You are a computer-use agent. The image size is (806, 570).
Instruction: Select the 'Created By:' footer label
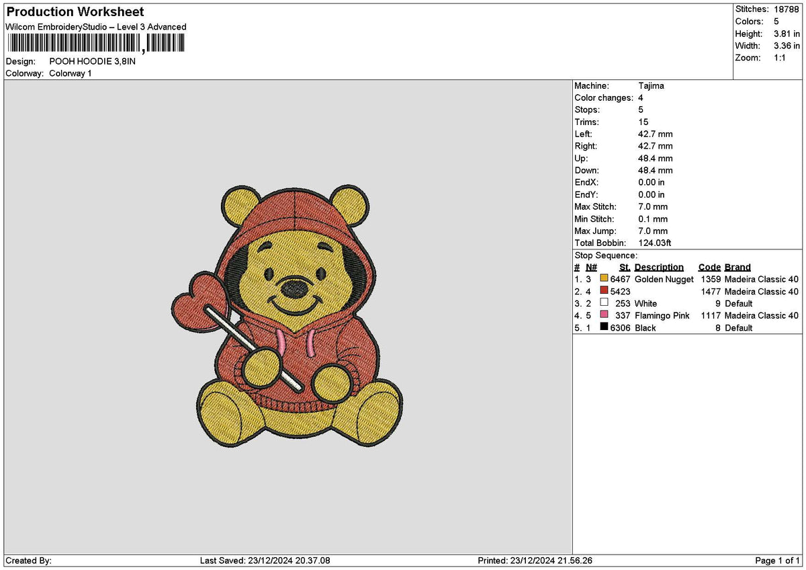(28, 561)
